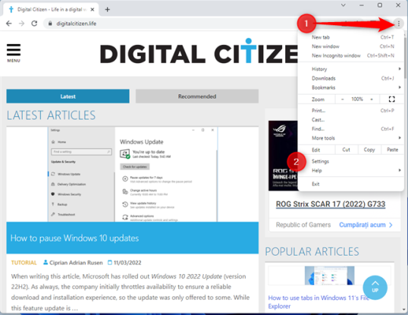The height and width of the screenshot is (315, 408).
Task: Click the padlock site info icon
Action: tap(50, 24)
